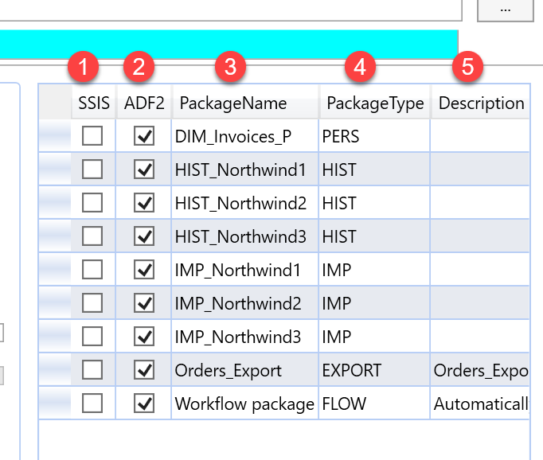The width and height of the screenshot is (543, 460).
Task: Select the IMP_Northwind1 package name cell
Action: (245, 269)
